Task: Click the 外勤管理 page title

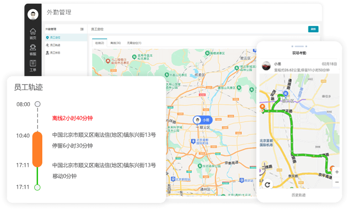Action: (x=59, y=12)
